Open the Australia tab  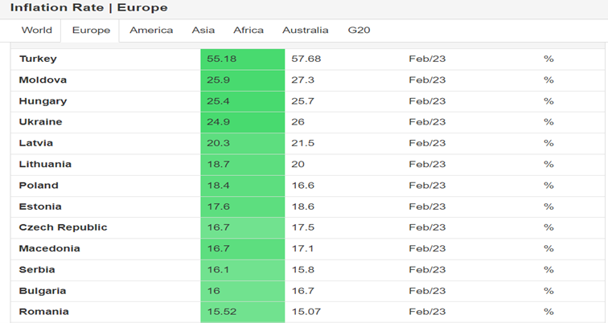(305, 31)
